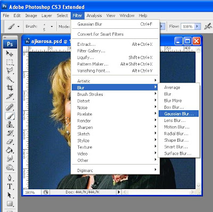The height and width of the screenshot is (212, 213).
Task: Open Vanishing Point
Action: pos(115,71)
